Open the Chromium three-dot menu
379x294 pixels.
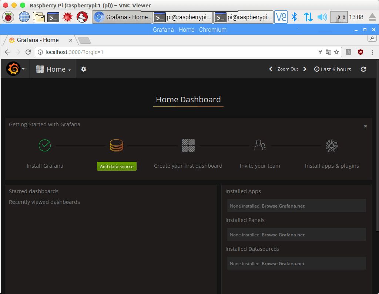click(x=372, y=52)
